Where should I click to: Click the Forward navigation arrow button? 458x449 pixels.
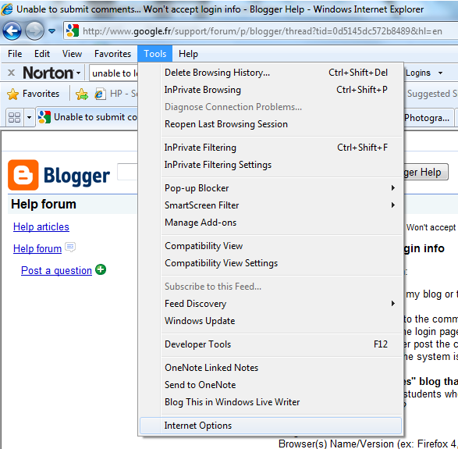pos(34,30)
